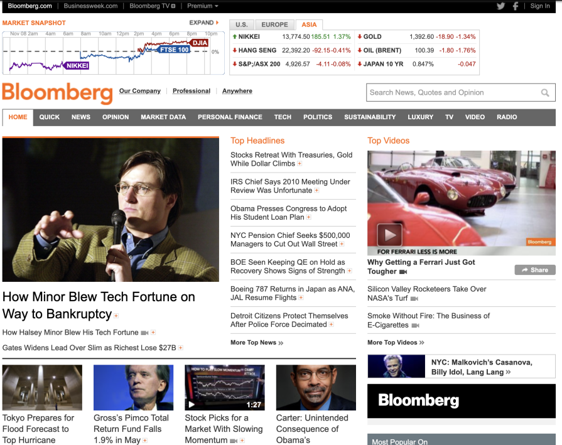Screen dimensions: 562x445
Task: Click the Share button on video
Action: click(x=534, y=270)
